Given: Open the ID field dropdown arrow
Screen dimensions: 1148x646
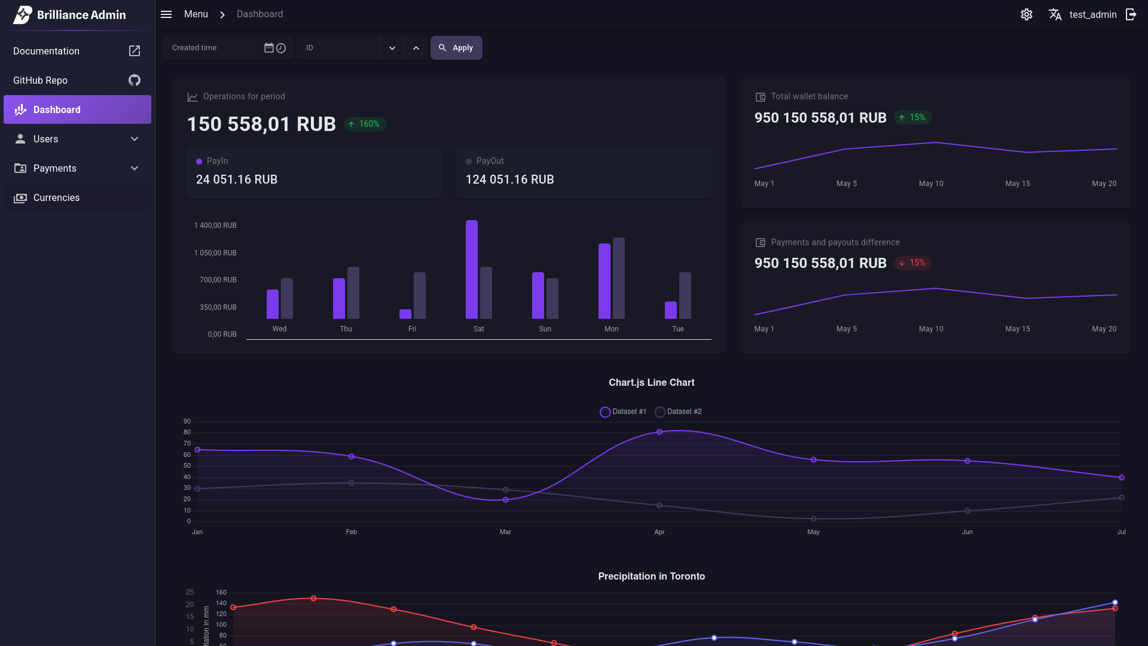Looking at the screenshot, I should pyautogui.click(x=392, y=48).
